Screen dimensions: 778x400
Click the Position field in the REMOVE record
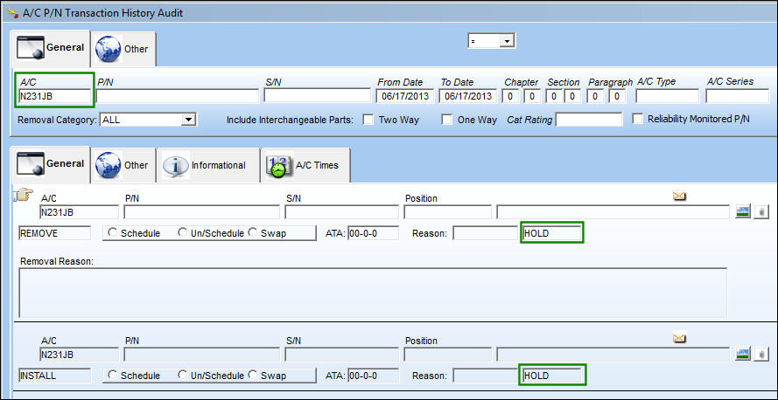pyautogui.click(x=447, y=212)
